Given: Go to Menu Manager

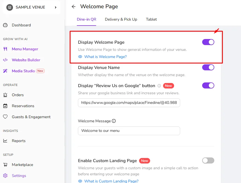Looking at the screenshot, I should pos(25,49).
